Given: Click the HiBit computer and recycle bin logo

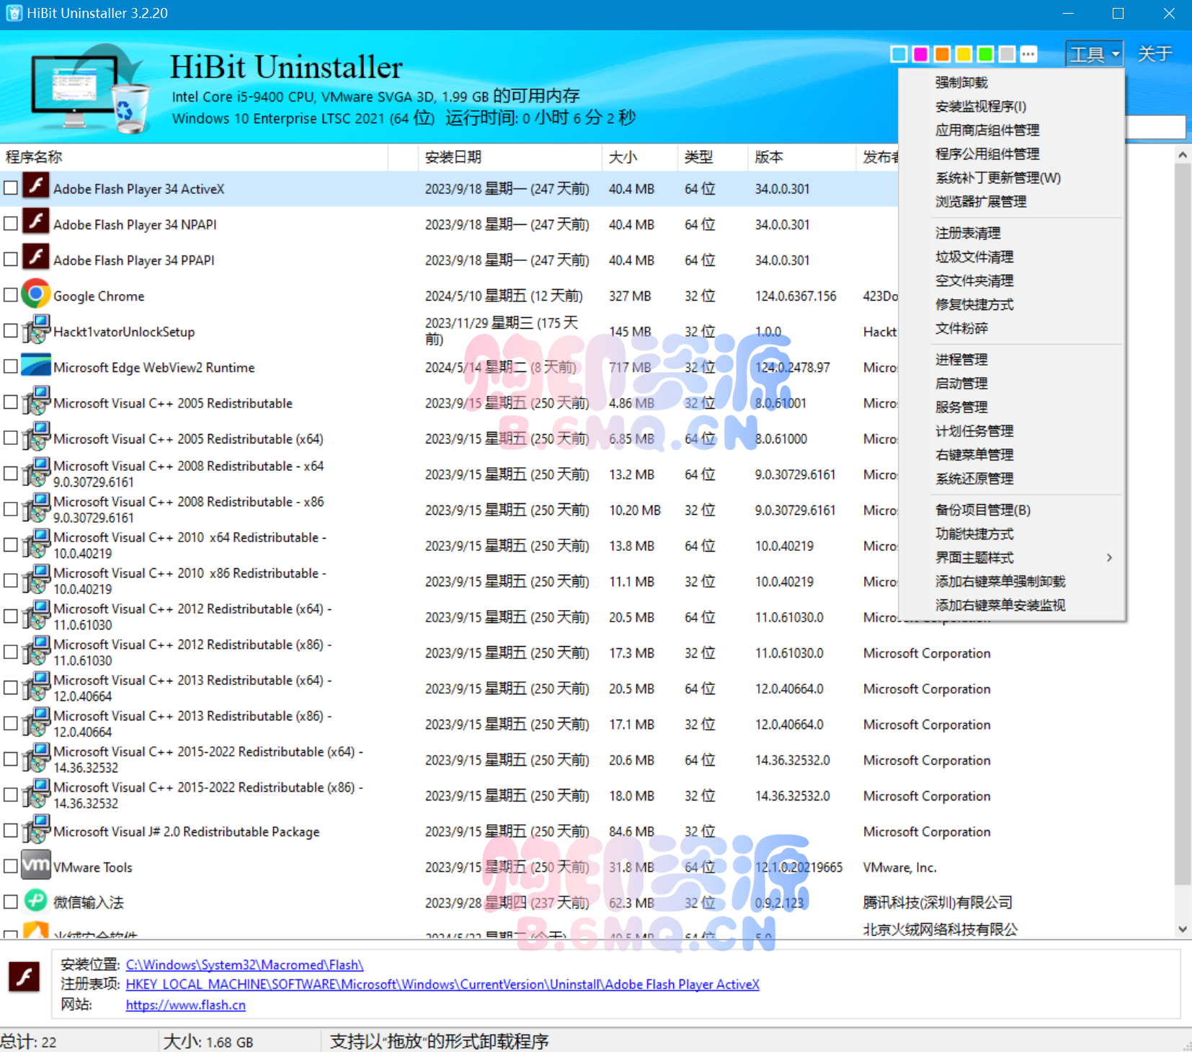Looking at the screenshot, I should tap(90, 89).
